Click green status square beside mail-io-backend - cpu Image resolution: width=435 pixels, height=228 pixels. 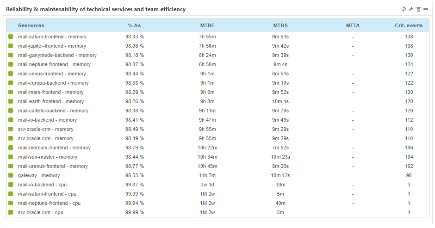pos(11,185)
